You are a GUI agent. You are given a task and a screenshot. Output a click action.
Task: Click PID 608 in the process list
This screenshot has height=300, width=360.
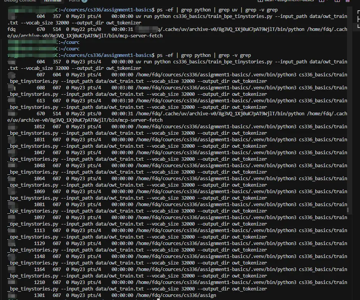point(41,88)
